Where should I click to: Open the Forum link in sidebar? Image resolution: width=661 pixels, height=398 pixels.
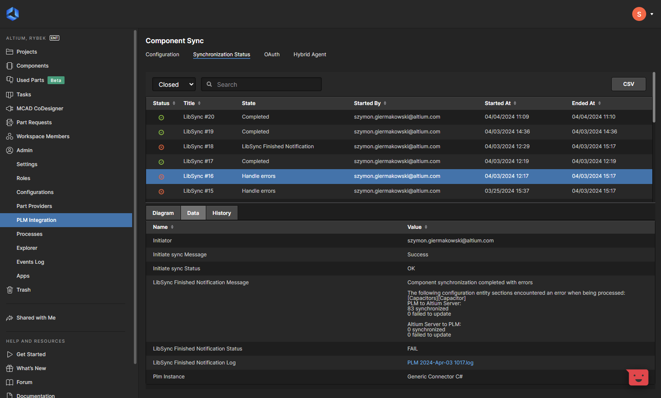pyautogui.click(x=24, y=382)
